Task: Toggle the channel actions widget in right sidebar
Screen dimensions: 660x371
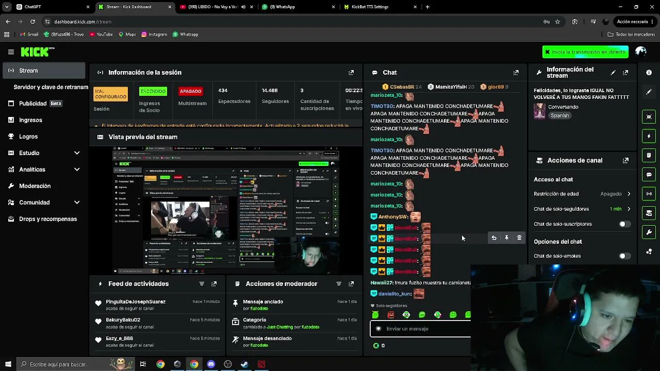Action: click(x=649, y=213)
